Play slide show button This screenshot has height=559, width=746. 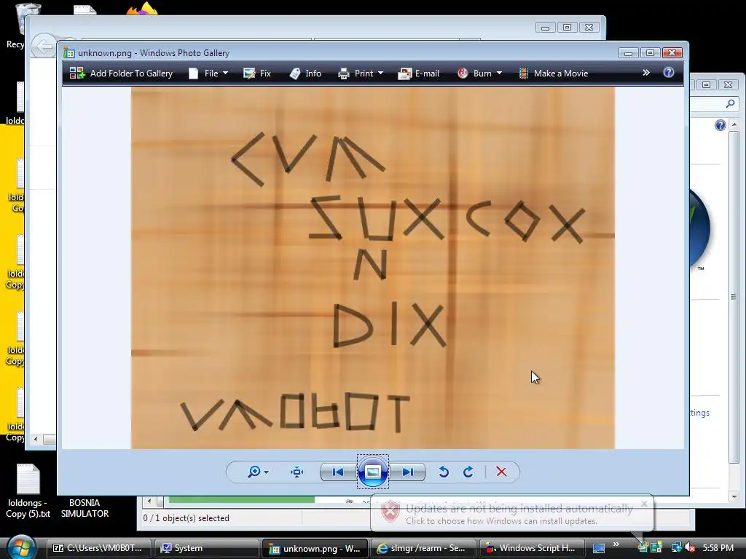click(373, 472)
